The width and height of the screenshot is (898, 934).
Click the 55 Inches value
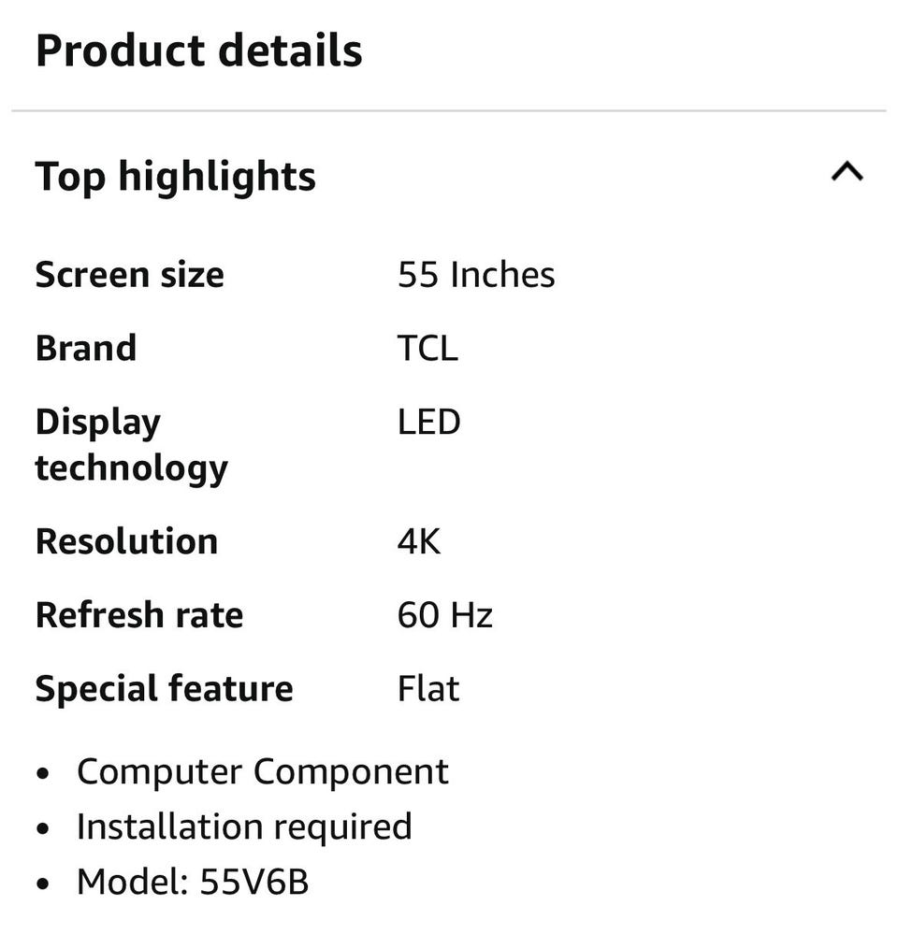coord(476,275)
